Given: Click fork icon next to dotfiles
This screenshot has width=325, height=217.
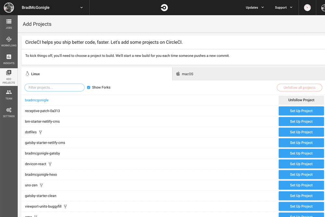Looking at the screenshot, I should coord(40,132).
